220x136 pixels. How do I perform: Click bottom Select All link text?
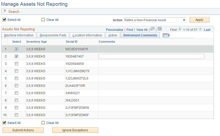point(14,123)
